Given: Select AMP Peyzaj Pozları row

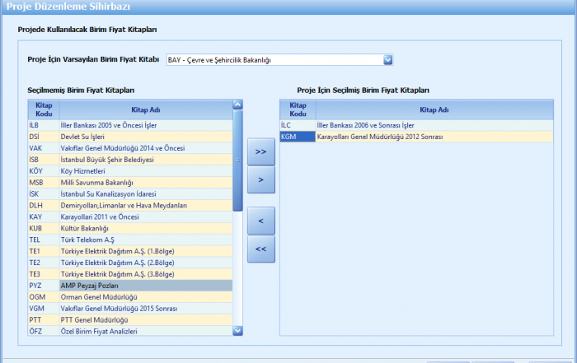Looking at the screenshot, I should coord(145,285).
